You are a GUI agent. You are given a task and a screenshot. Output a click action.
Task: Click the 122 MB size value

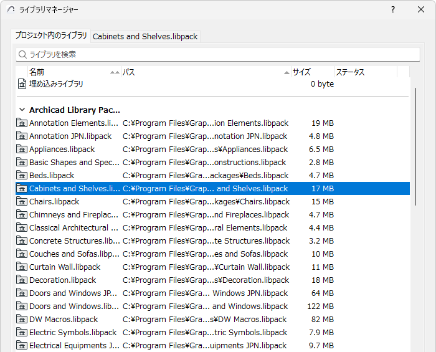click(x=320, y=306)
